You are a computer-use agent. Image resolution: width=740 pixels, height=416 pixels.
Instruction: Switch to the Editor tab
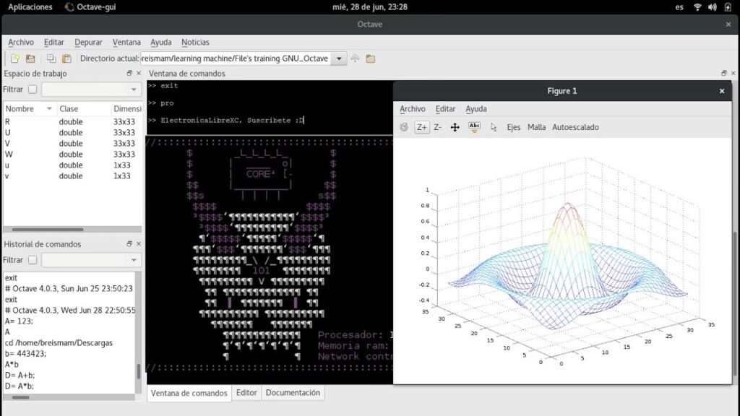point(246,393)
